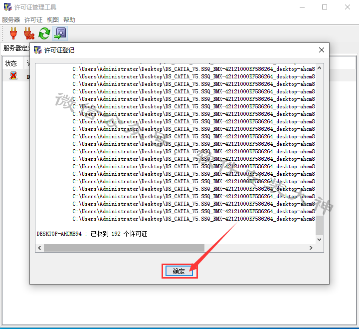Click the green refresh arrows icon
The image size is (359, 329).
(44, 33)
